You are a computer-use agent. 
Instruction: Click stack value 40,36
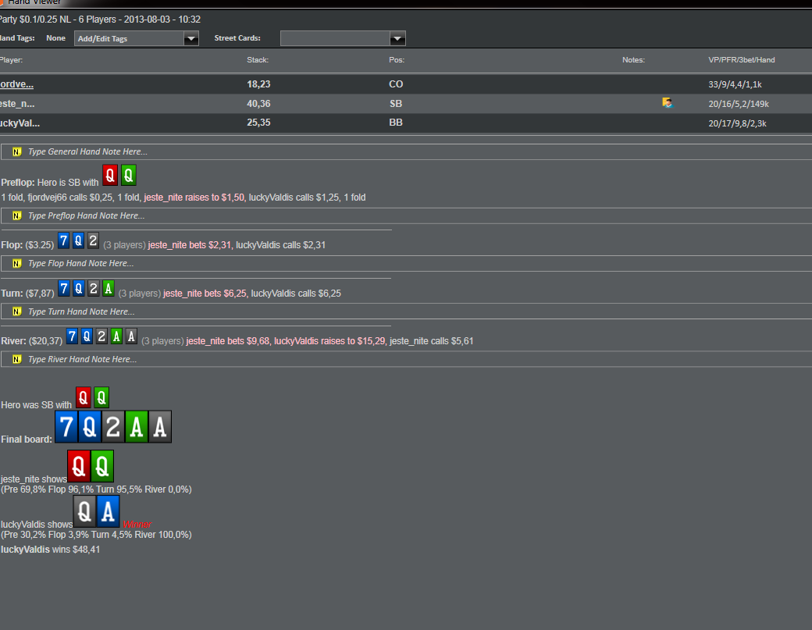point(258,104)
